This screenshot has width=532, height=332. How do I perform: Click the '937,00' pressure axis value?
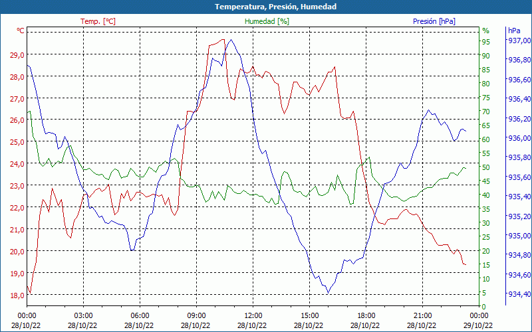click(x=519, y=41)
